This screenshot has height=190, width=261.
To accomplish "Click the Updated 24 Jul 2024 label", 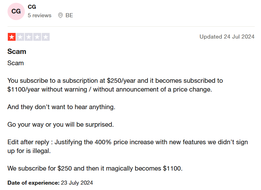I will point(227,37).
